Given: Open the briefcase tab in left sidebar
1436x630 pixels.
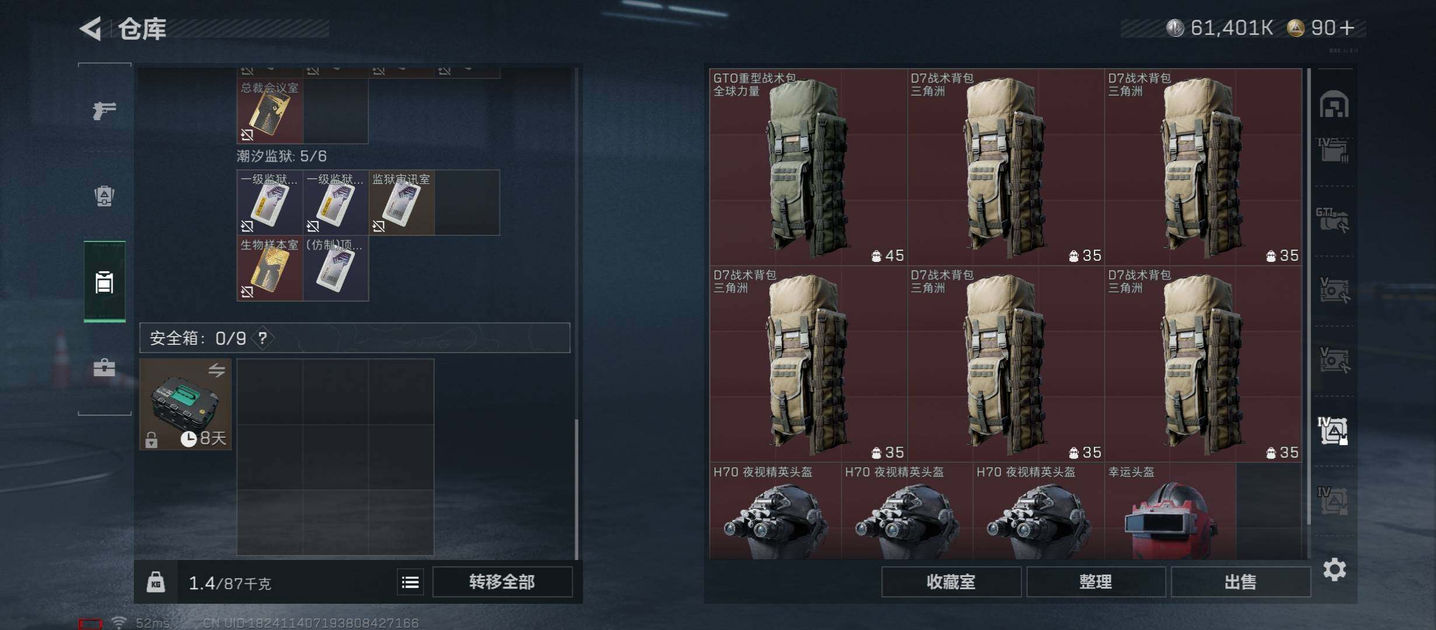Looking at the screenshot, I should (x=104, y=367).
